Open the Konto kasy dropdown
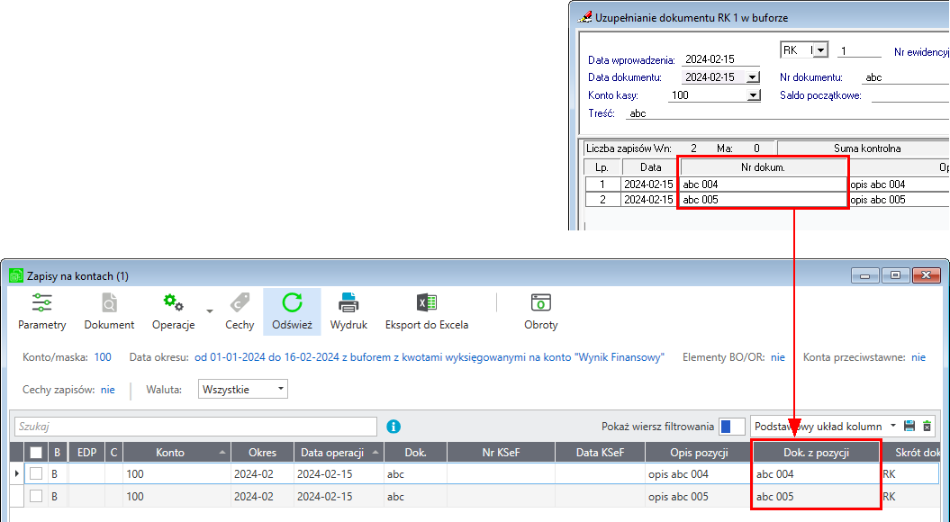Screen dimensions: 950x522 pos(753,95)
